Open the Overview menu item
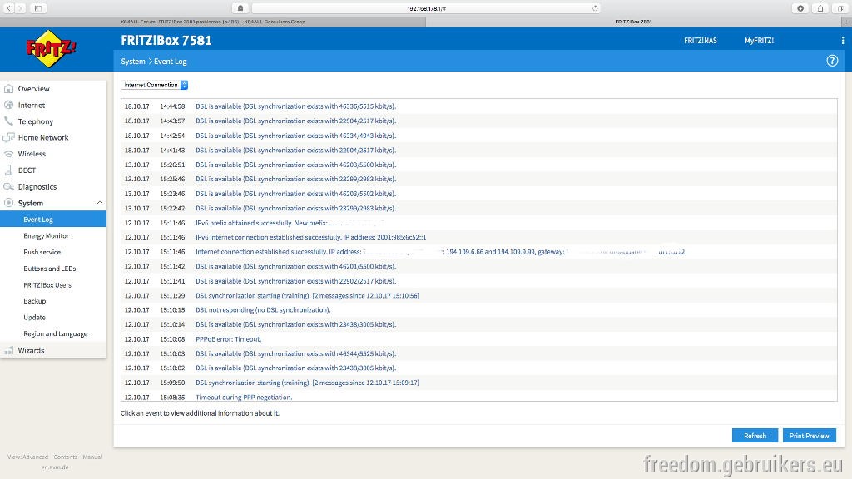 coord(33,88)
